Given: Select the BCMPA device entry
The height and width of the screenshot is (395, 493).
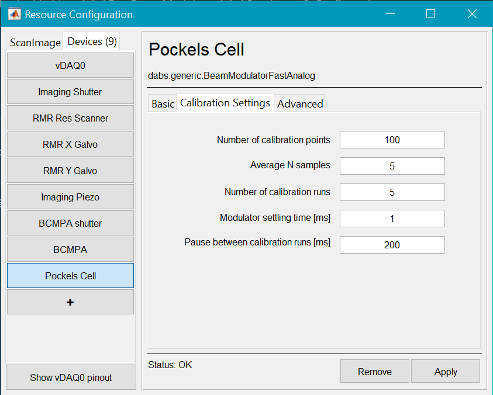Looking at the screenshot, I should 70,250.
